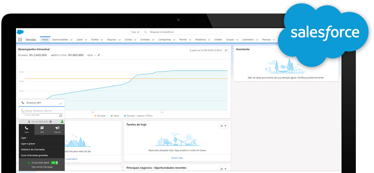374x173 pixels.
Task: Expand the Campanhas tab chevron
Action: 174,40
